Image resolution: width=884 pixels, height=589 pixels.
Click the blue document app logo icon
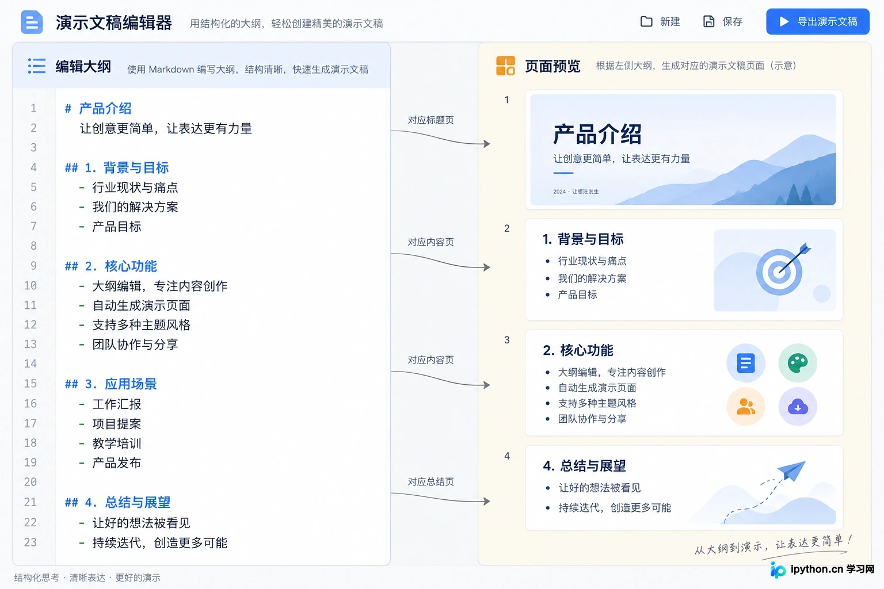(x=32, y=22)
